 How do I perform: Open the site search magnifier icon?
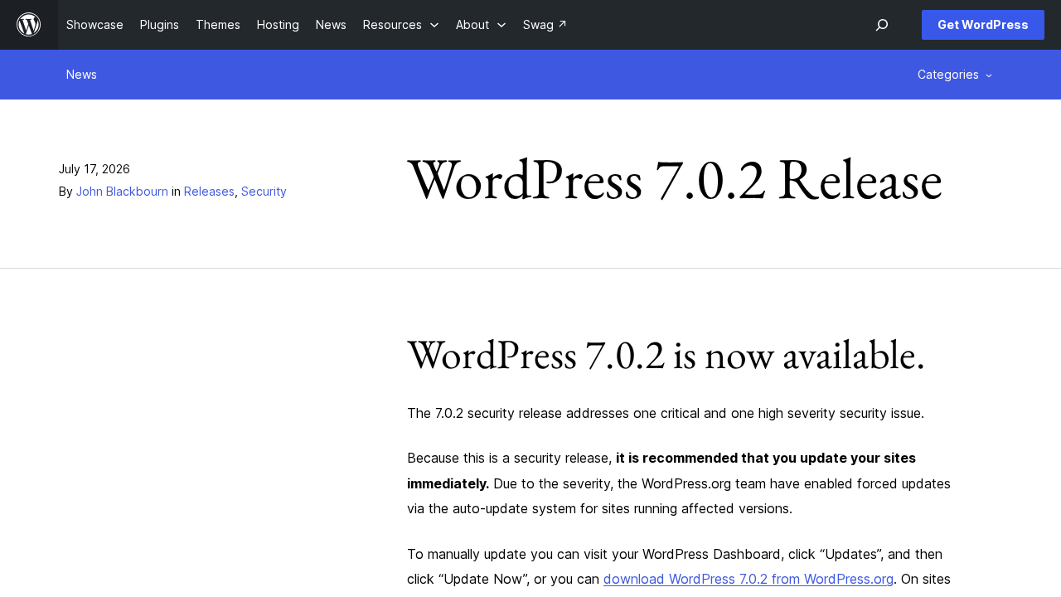coord(882,25)
